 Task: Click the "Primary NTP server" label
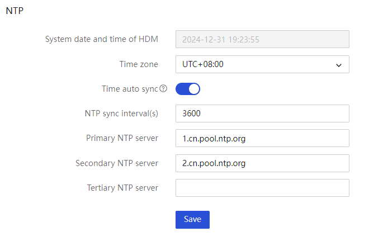pos(122,138)
